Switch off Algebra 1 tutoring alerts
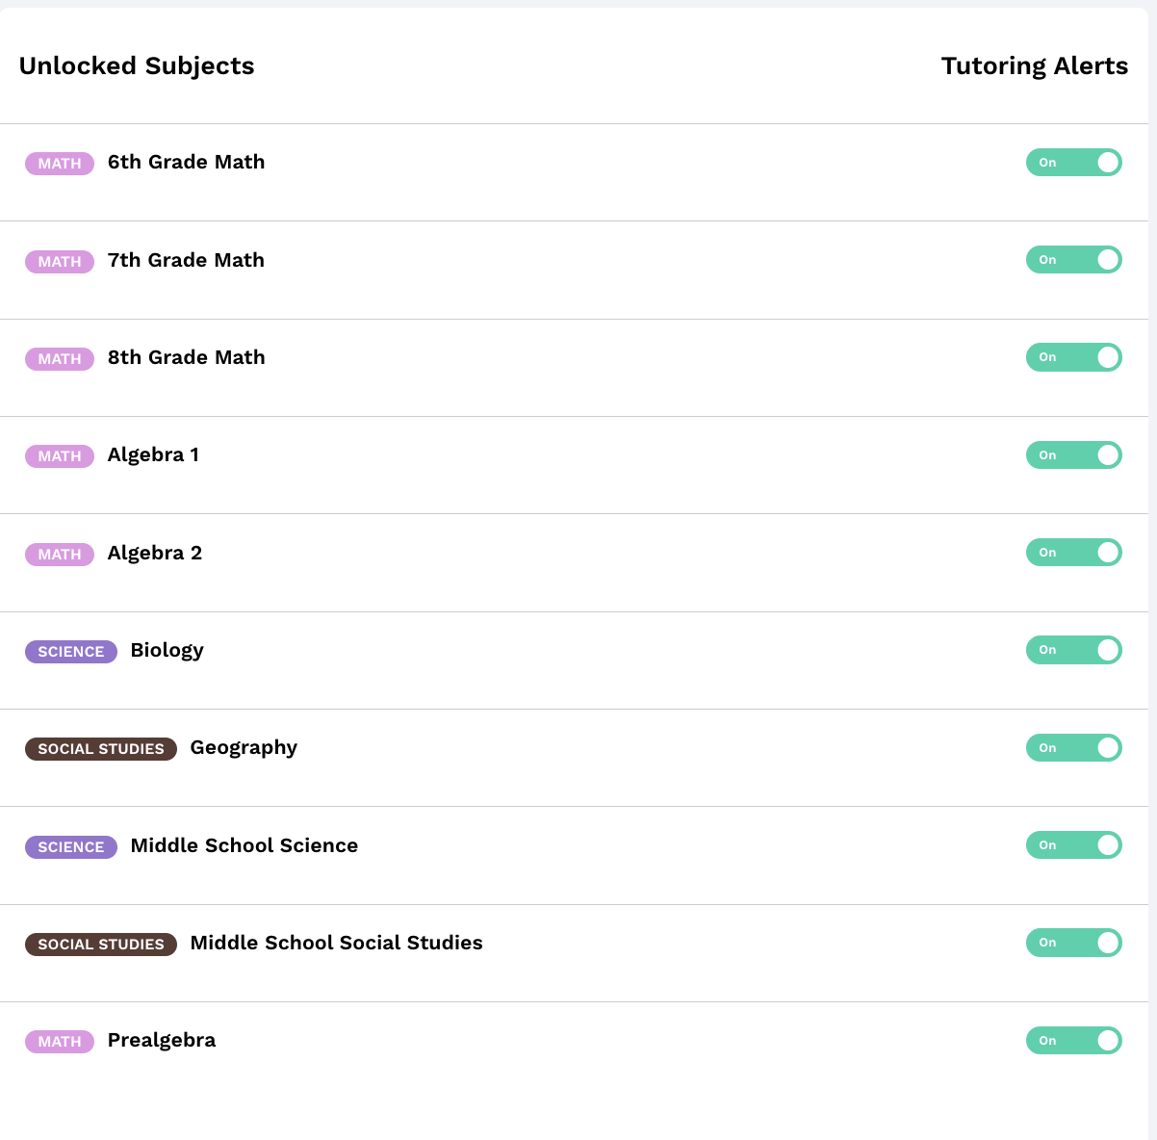1157x1140 pixels. pos(1073,455)
